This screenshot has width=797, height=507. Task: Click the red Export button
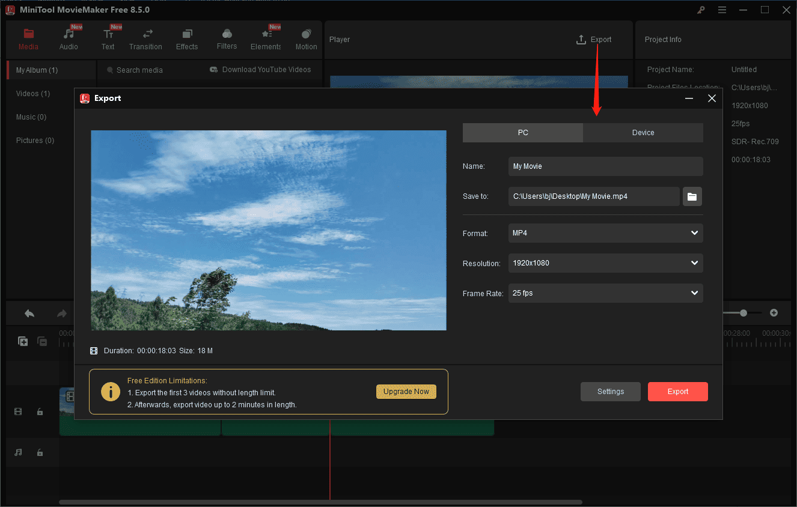point(677,391)
